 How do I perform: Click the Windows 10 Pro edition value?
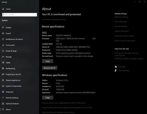coord(62,80)
